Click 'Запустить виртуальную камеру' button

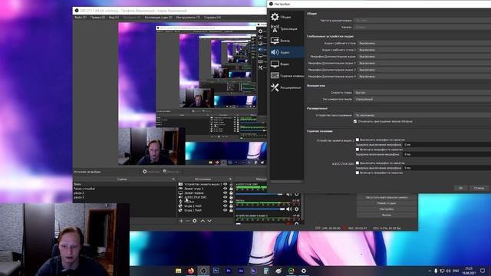click(387, 197)
